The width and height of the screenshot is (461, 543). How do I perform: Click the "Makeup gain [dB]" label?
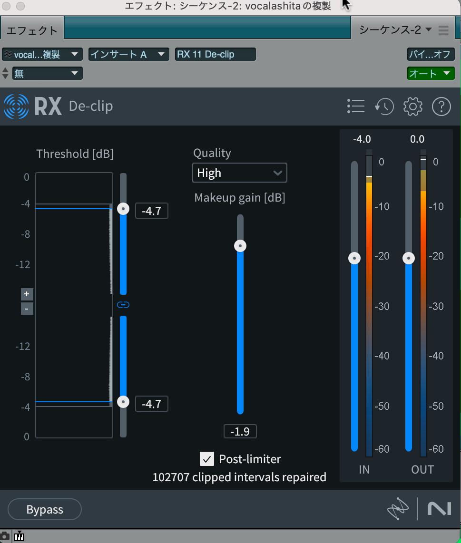[x=240, y=198]
